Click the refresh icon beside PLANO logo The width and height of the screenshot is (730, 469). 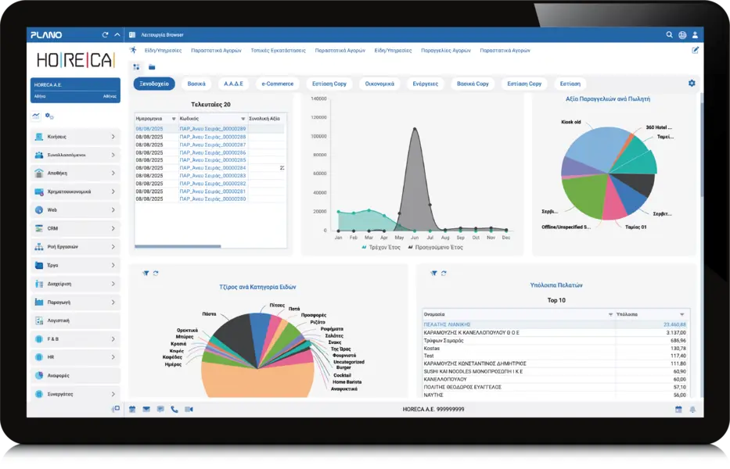coord(105,35)
